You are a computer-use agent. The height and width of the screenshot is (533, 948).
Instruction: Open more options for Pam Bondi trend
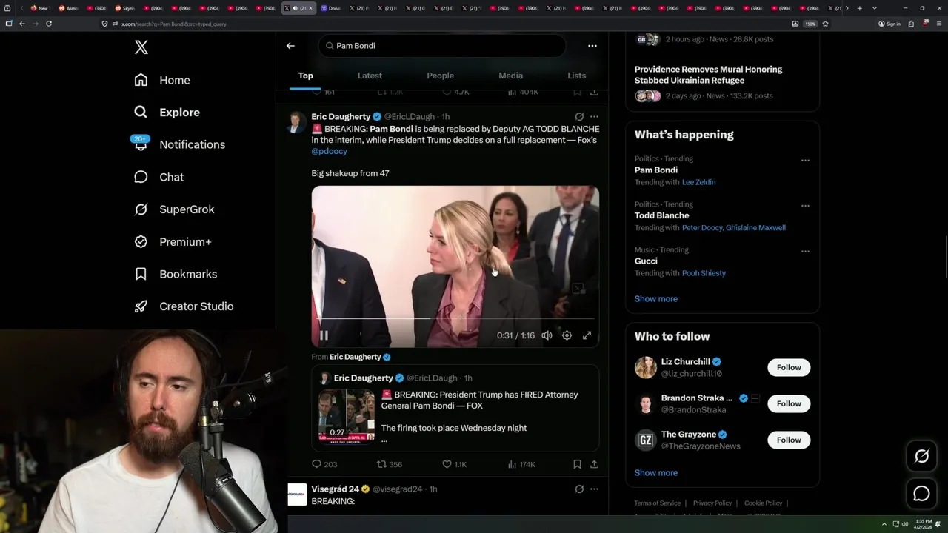(805, 161)
